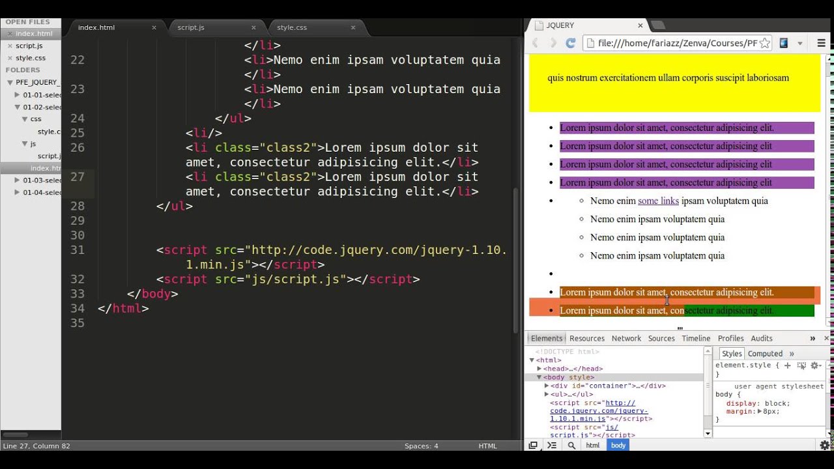Go forward in Chrome browser history
The width and height of the screenshot is (834, 469).
click(x=553, y=43)
